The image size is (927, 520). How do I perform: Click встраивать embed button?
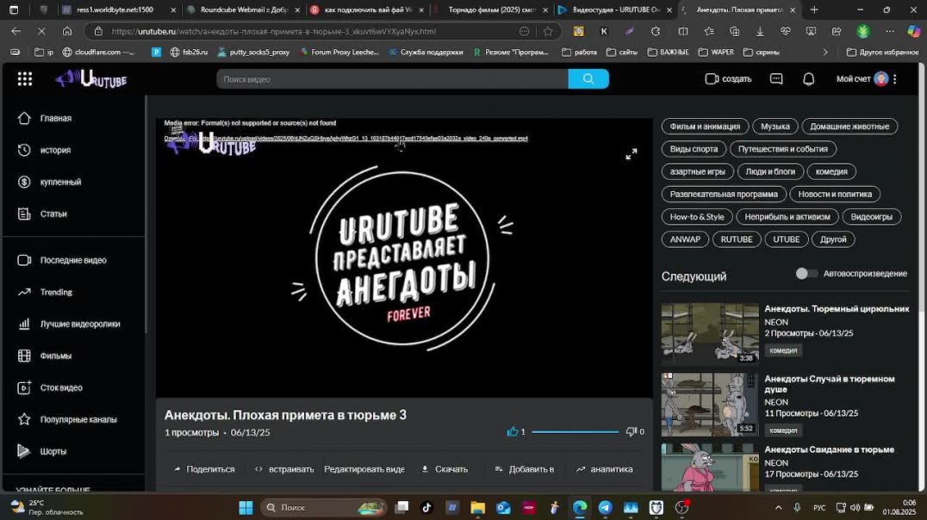pyautogui.click(x=284, y=469)
